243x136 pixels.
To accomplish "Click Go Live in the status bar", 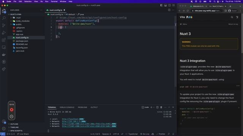I will pos(145,134).
